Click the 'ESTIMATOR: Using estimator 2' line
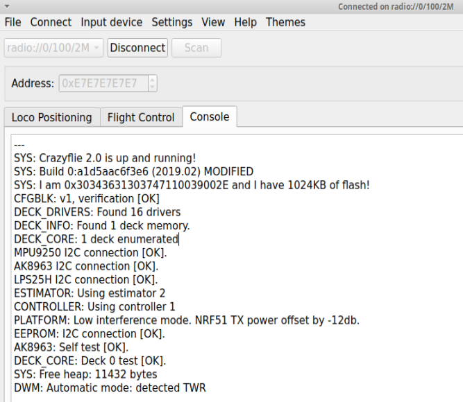 point(90,293)
